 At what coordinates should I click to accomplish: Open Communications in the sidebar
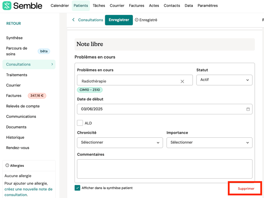21,116
